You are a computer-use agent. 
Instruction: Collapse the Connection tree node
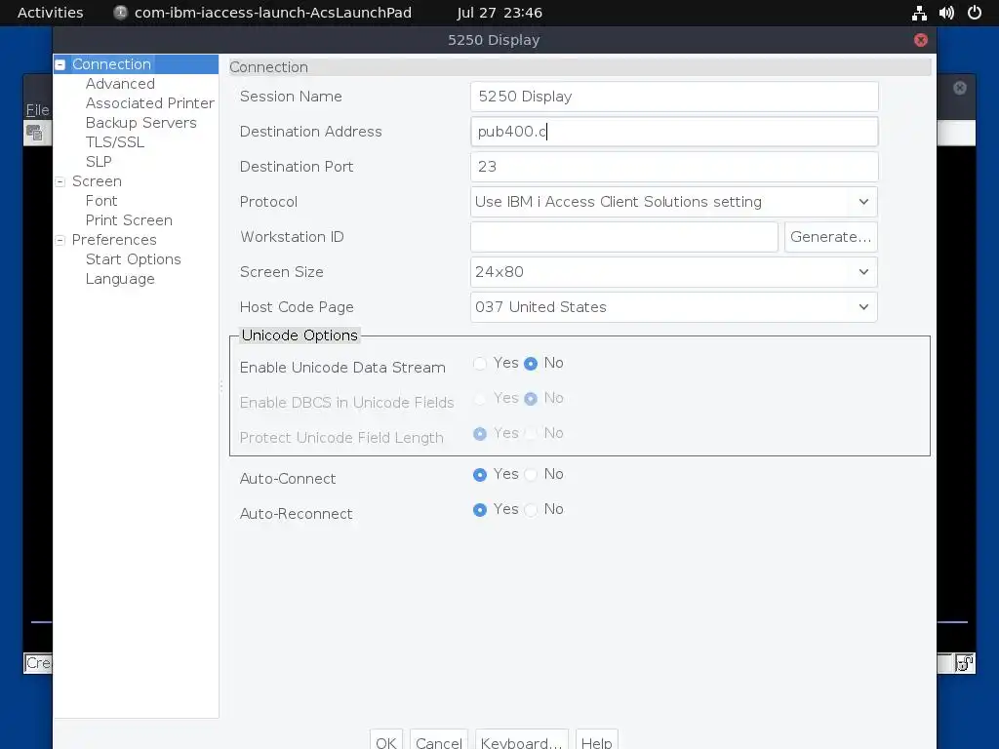coord(60,64)
